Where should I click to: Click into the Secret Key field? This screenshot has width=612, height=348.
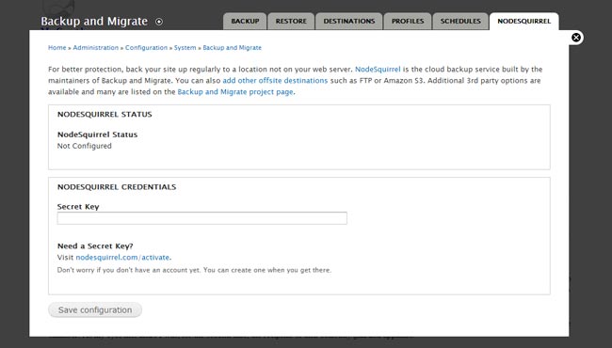[201, 218]
